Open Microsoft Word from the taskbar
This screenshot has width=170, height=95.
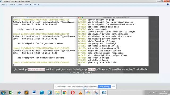(x=34, y=93)
